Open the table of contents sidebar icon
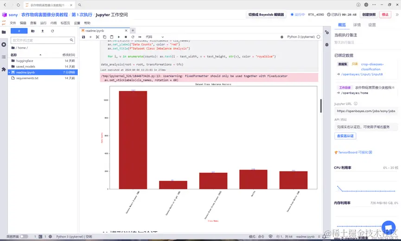Image resolution: width=401 pixels, height=241 pixels. click(x=4, y=57)
